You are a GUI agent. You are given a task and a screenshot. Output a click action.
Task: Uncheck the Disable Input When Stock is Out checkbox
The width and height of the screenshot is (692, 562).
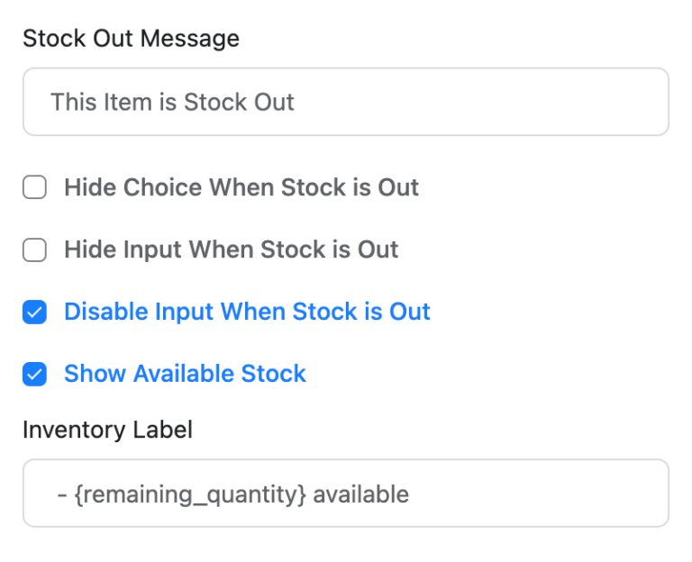34,313
